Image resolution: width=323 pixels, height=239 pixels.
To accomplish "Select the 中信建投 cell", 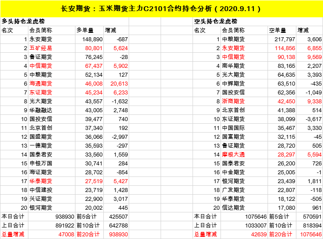I will click(52, 190).
